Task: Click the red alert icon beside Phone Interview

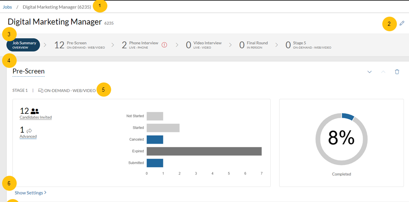Action: coord(164,45)
